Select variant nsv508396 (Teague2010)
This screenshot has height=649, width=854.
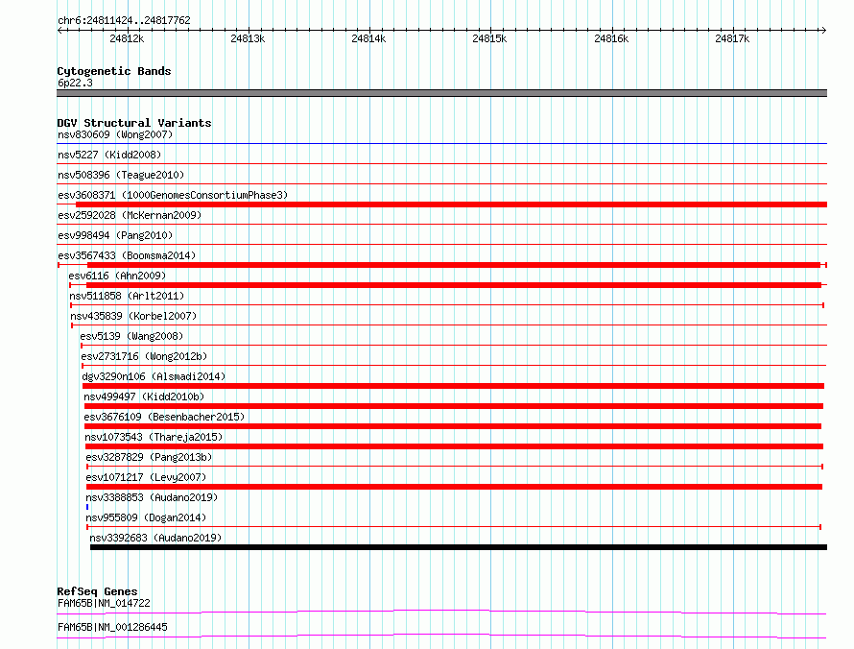(x=121, y=175)
